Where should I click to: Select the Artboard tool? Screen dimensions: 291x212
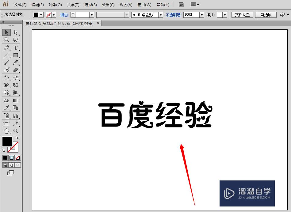click(6, 124)
